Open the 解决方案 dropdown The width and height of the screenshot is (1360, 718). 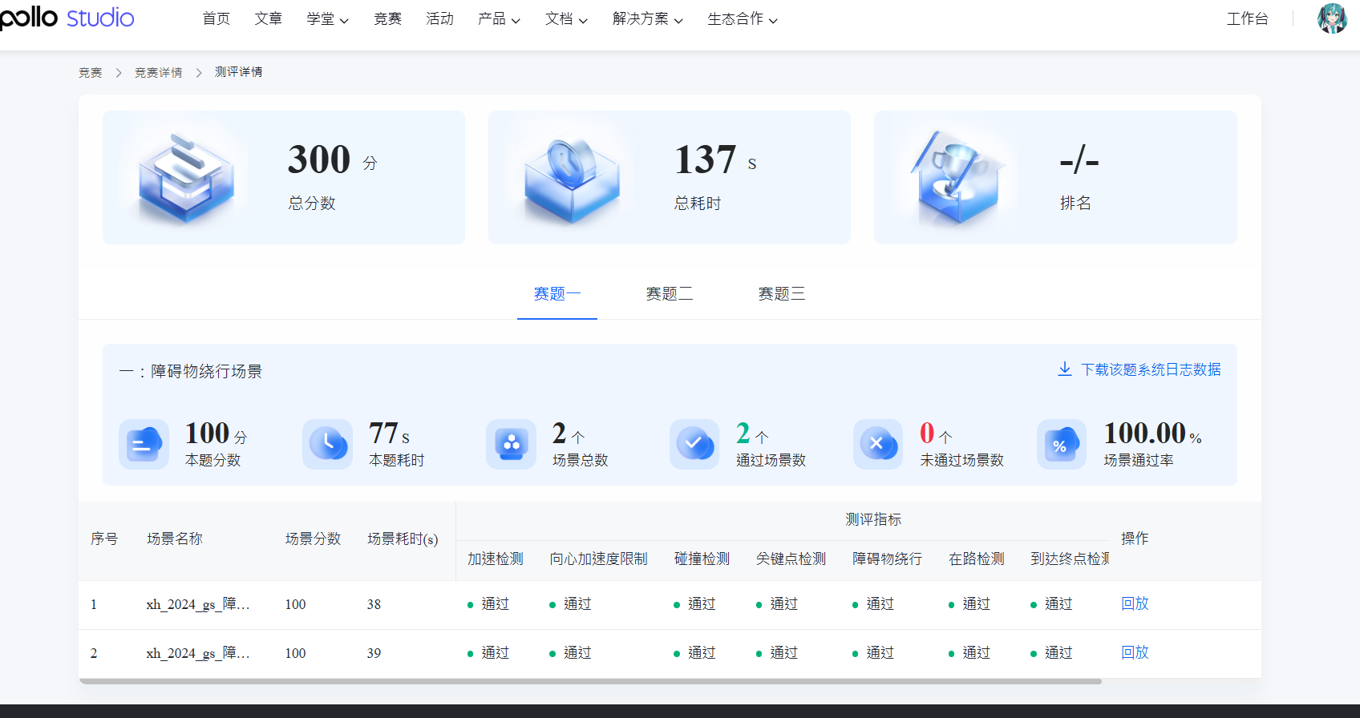tap(647, 19)
